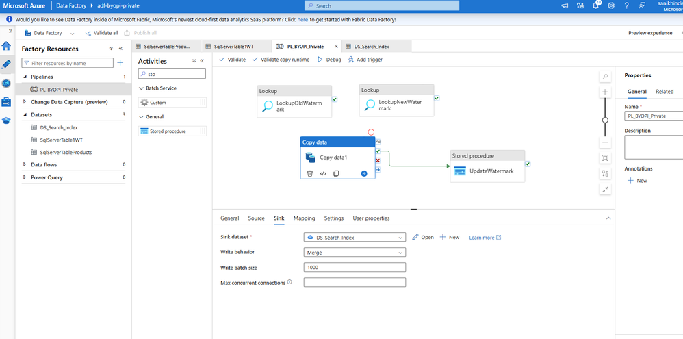Toggle the checkbox beside LookupOldWatermark activity
This screenshot has width=683, height=339.
click(335, 99)
